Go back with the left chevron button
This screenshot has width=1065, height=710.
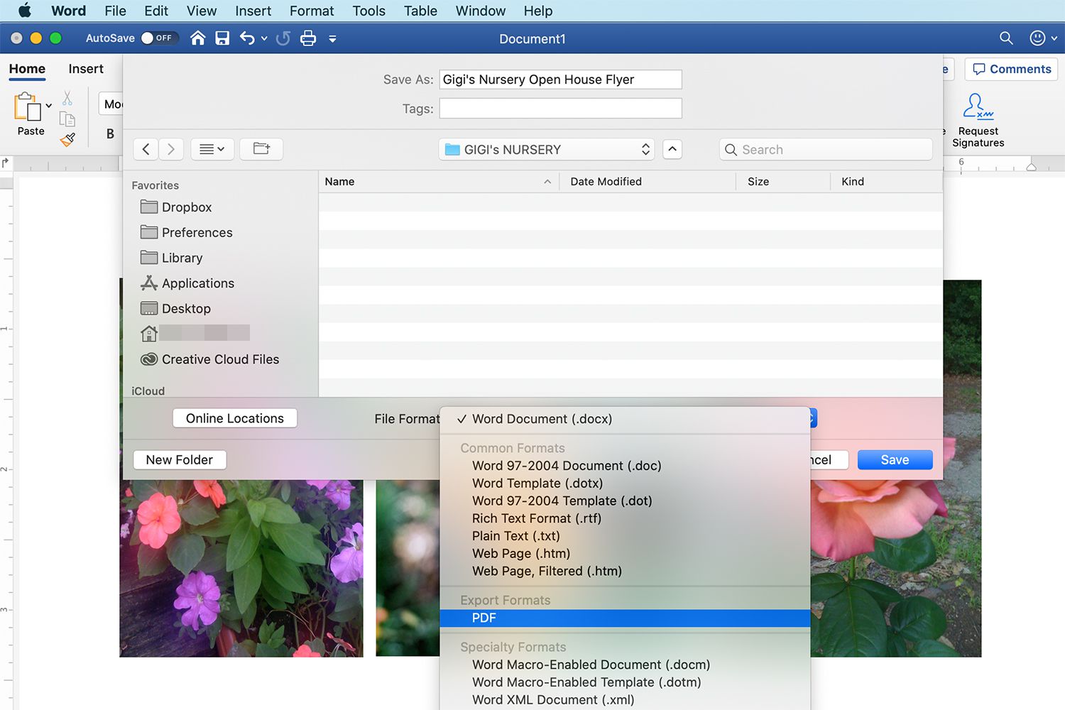(146, 149)
